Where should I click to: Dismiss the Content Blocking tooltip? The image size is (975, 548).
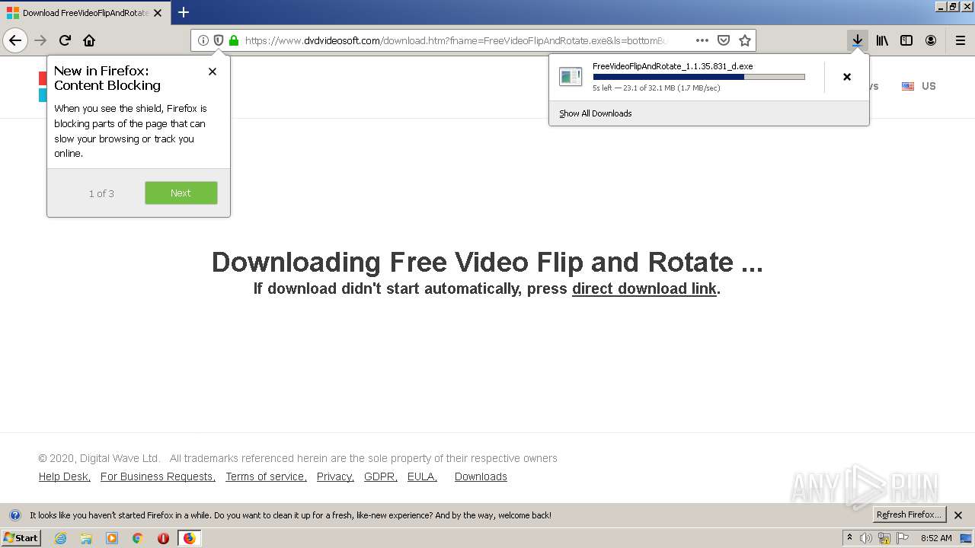[x=213, y=72]
